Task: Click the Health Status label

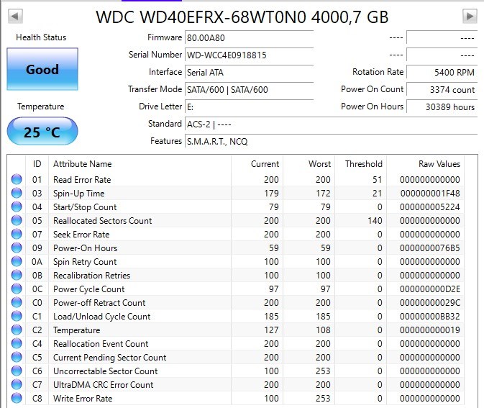Action: pos(41,37)
